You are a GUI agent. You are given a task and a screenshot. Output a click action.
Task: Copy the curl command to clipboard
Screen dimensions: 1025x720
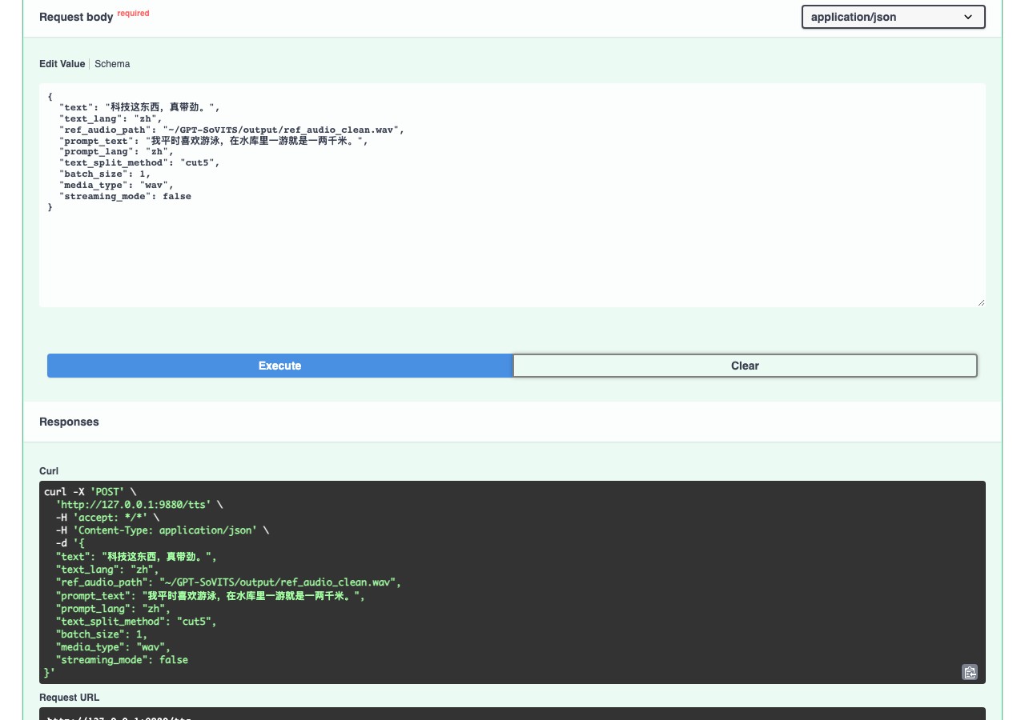[969, 672]
